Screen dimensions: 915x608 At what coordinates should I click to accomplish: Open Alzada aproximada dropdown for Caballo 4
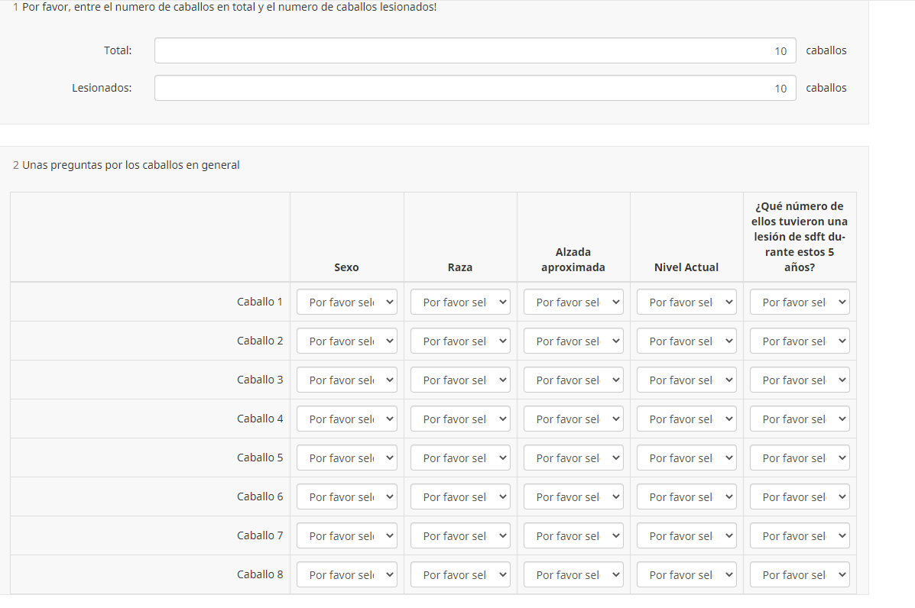[x=573, y=419]
